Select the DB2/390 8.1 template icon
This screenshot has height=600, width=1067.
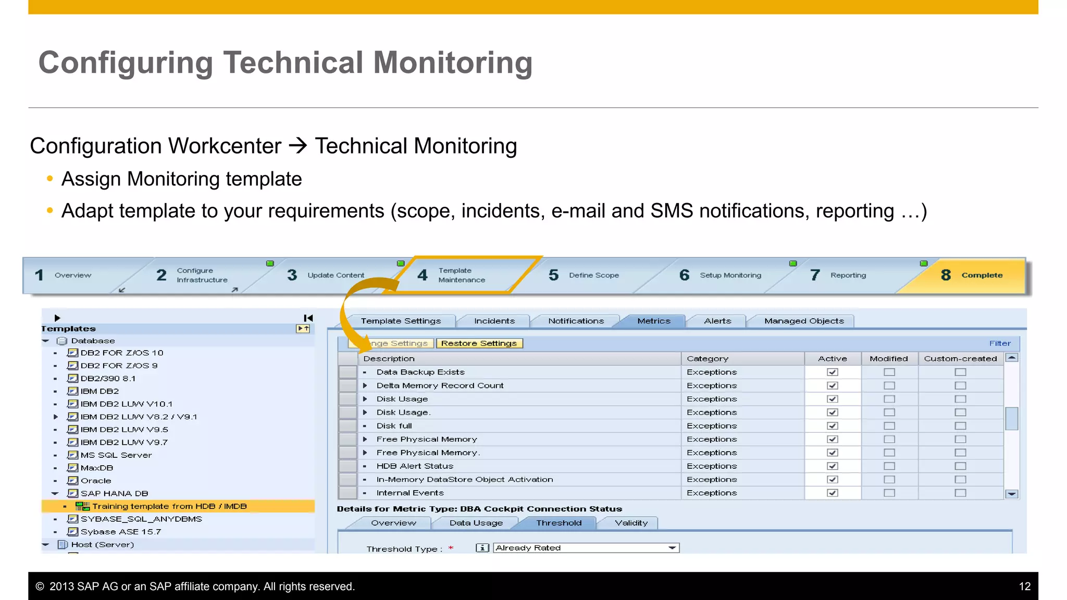coord(73,378)
